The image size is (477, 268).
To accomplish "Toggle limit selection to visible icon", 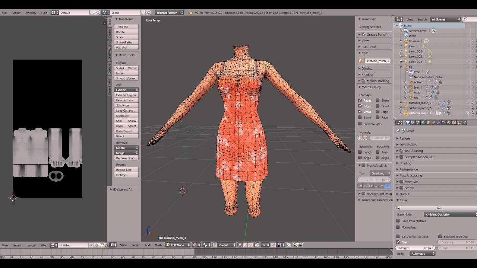I will click(x=257, y=245).
